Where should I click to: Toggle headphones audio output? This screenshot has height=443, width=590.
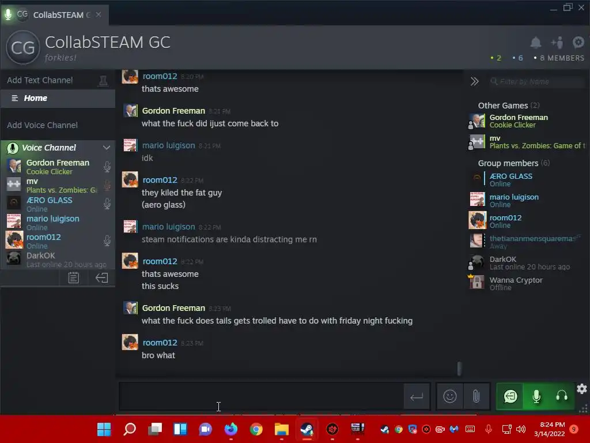561,396
